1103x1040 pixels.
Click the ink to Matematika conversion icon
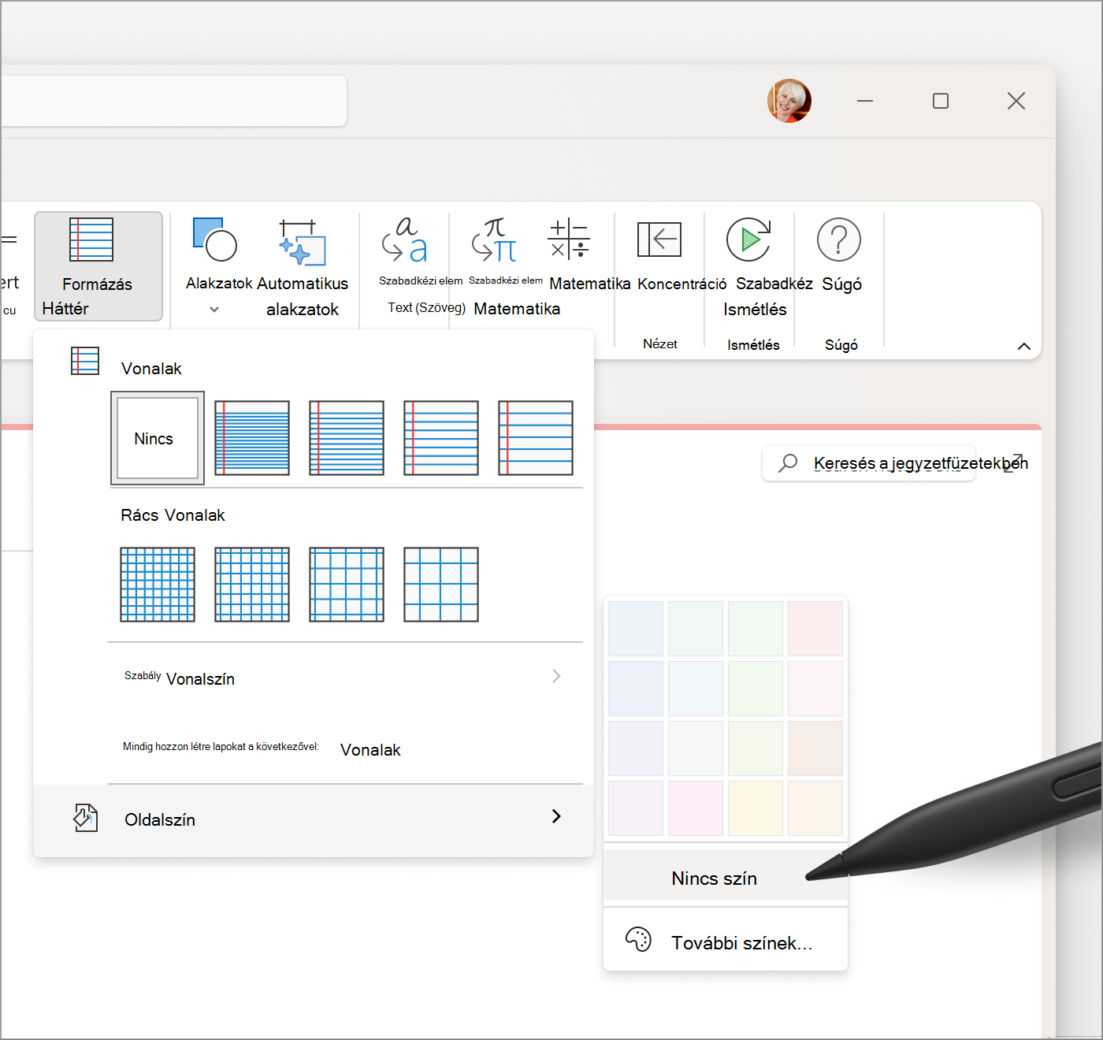(x=495, y=240)
